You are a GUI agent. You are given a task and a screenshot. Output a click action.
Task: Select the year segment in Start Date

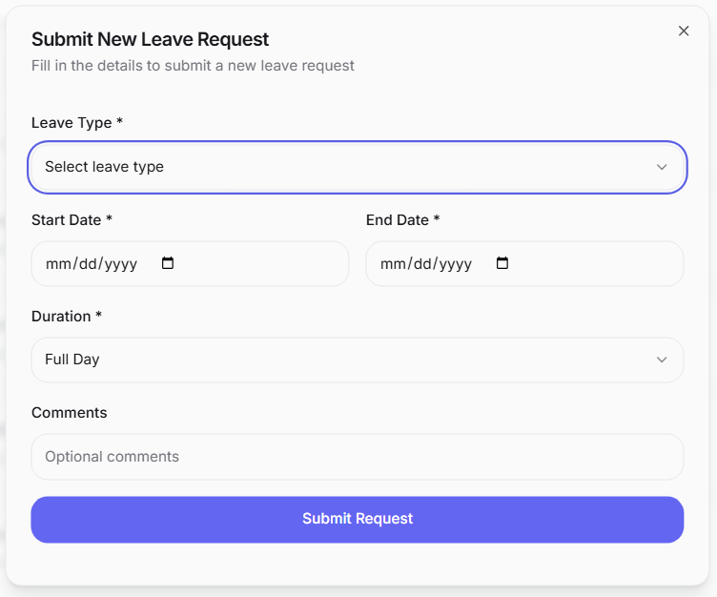click(120, 264)
